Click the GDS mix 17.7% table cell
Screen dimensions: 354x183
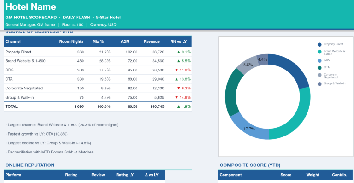[x=105, y=70]
